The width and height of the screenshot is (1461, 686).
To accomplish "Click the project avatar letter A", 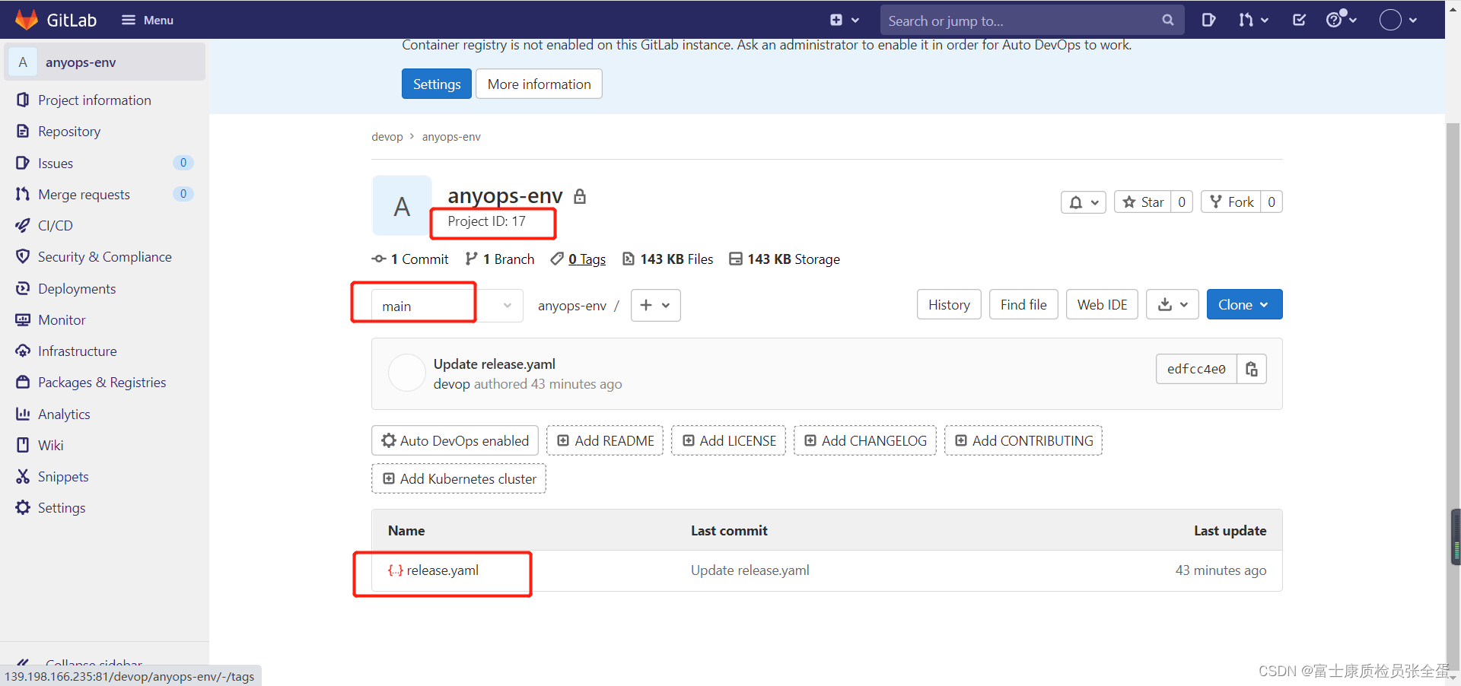I will click(402, 206).
